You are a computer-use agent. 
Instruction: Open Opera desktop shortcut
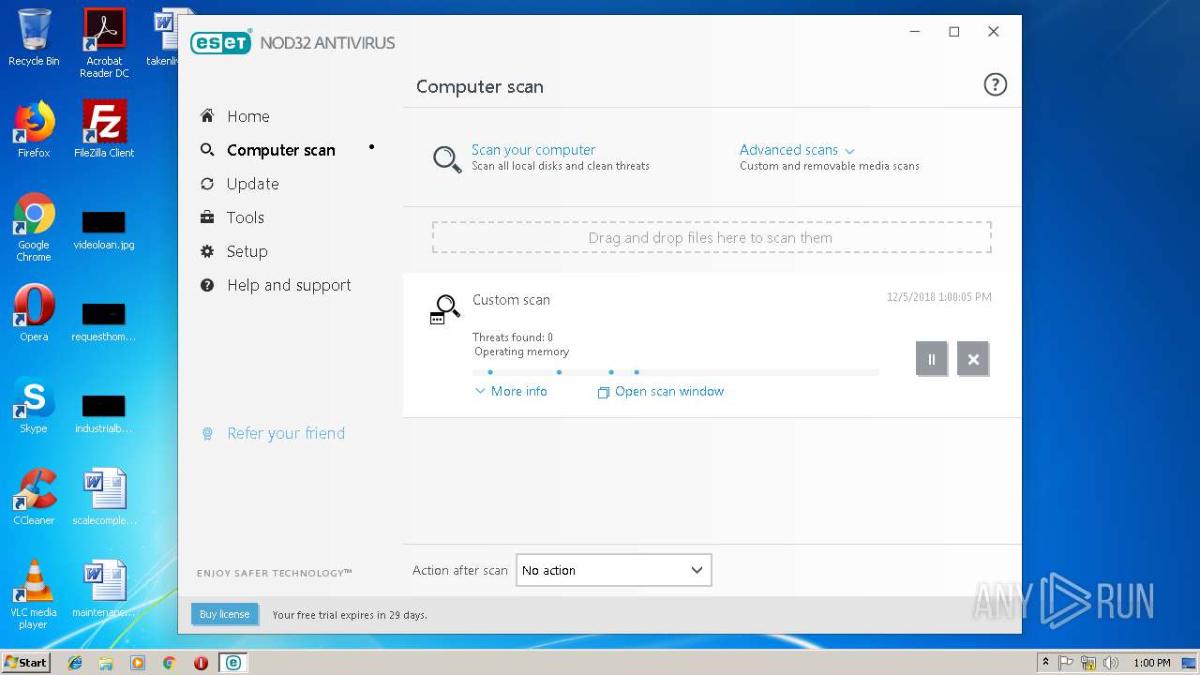[34, 313]
